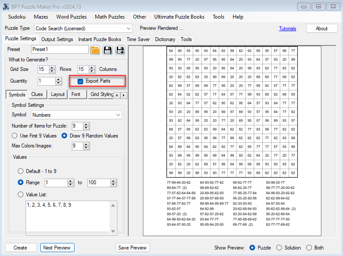Save preset with the floppy disk icon
The width and height of the screenshot is (343, 256).
(107, 50)
